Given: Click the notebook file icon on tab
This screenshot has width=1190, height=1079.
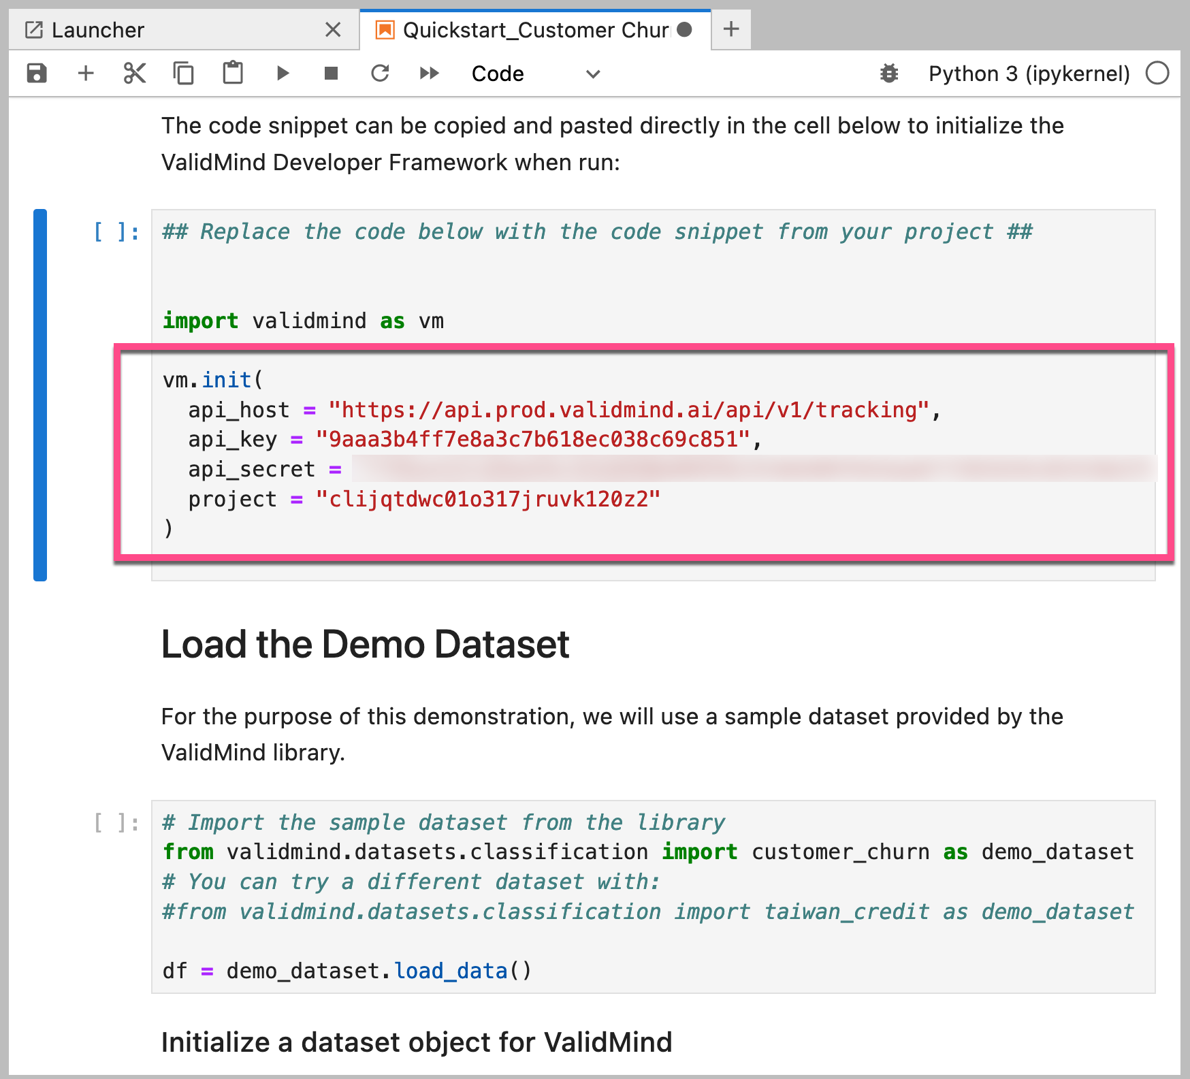Looking at the screenshot, I should click(385, 30).
